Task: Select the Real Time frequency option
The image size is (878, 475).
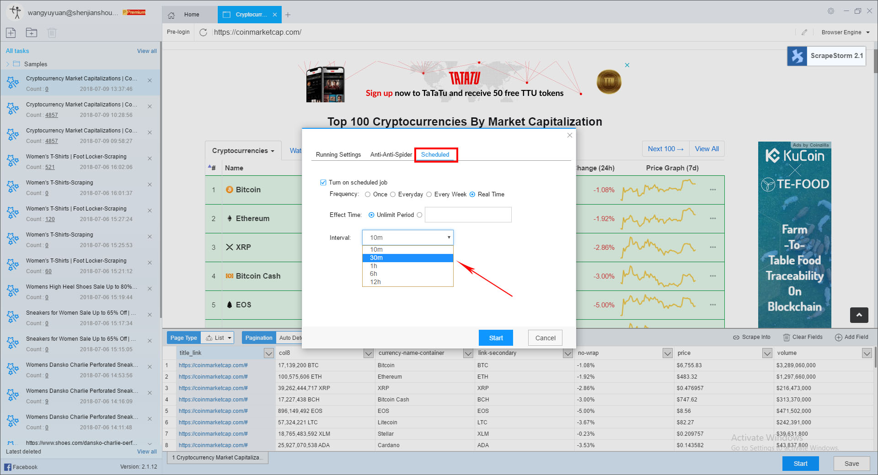Action: 472,195
